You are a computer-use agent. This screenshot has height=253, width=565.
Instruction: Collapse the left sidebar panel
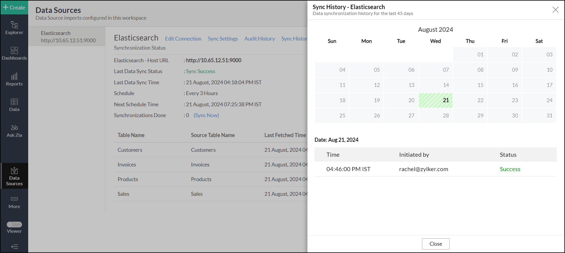(14, 247)
